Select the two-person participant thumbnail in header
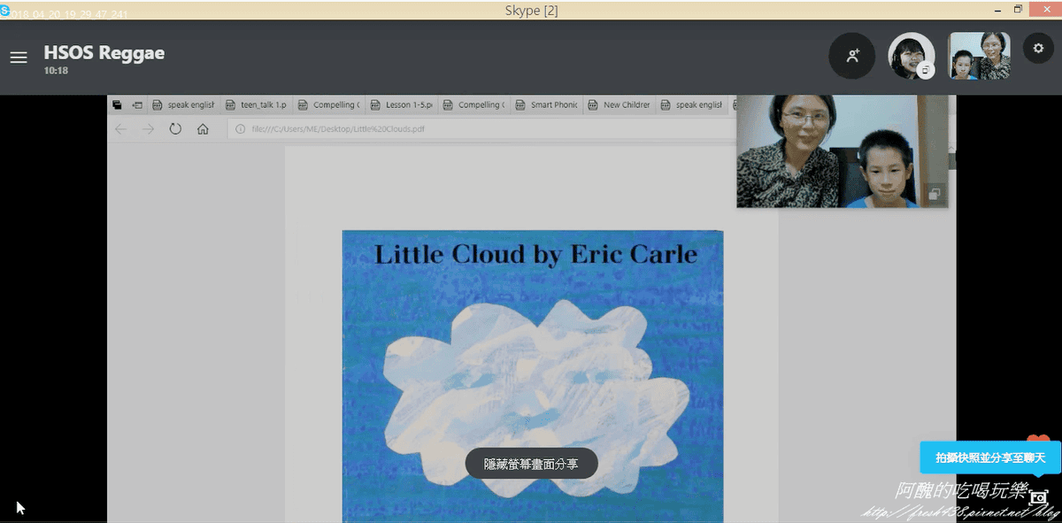 (x=980, y=56)
